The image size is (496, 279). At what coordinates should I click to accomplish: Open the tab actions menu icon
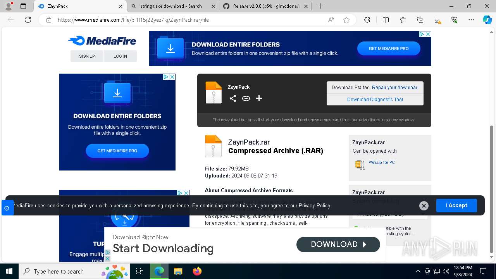(23, 6)
